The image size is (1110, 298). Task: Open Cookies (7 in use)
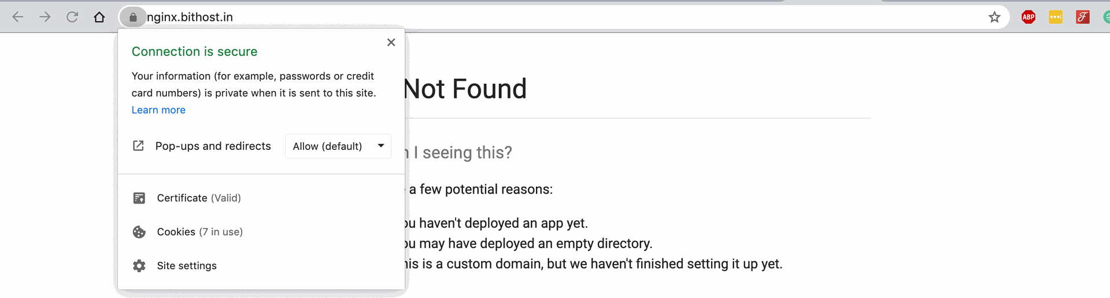point(200,232)
